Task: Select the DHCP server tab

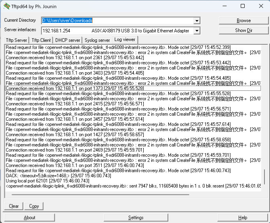Action: [68, 40]
